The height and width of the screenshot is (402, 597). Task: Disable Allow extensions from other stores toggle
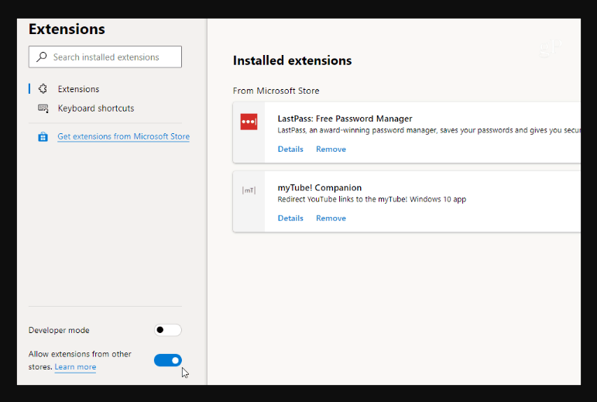[168, 360]
